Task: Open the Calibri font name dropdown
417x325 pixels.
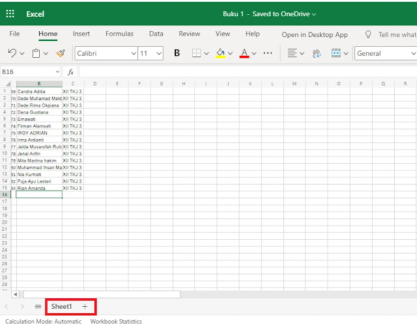Action: [x=134, y=53]
